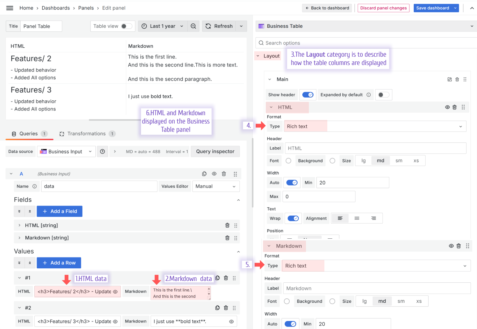This screenshot has width=477, height=329.
Task: Duplicate query A with the copy icon
Action: (x=204, y=174)
